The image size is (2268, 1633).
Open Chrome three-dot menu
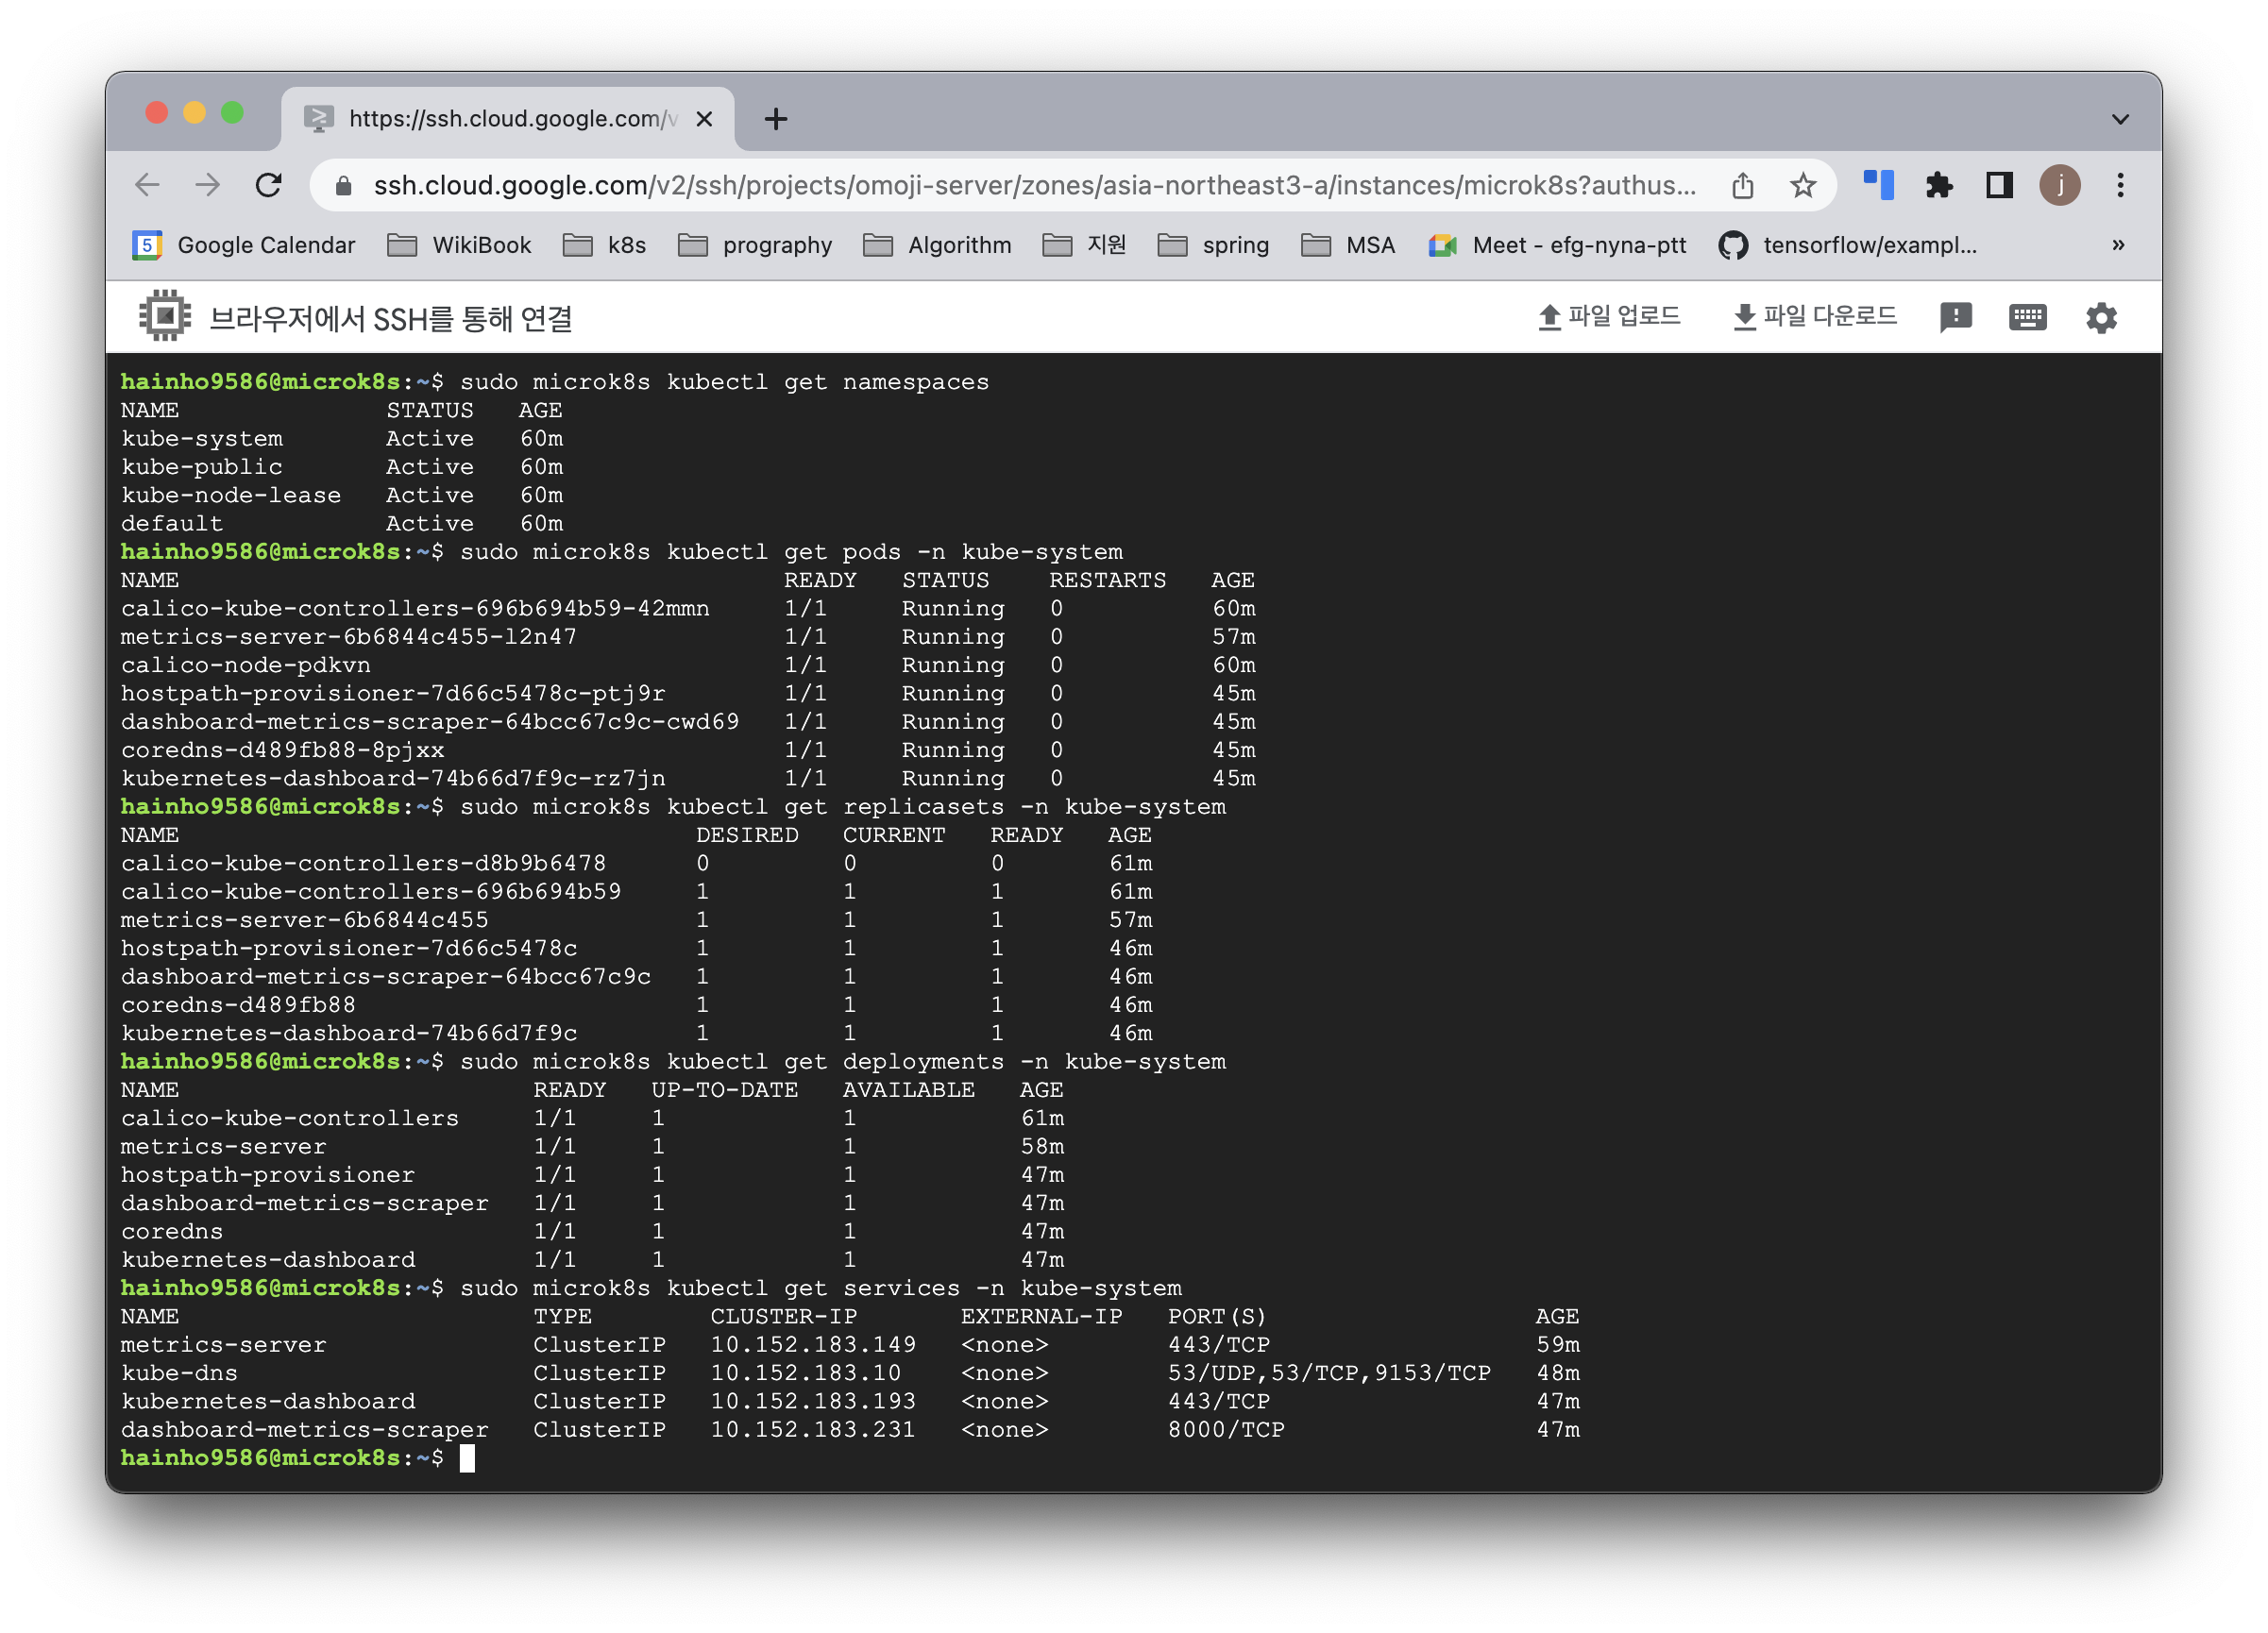click(2120, 185)
